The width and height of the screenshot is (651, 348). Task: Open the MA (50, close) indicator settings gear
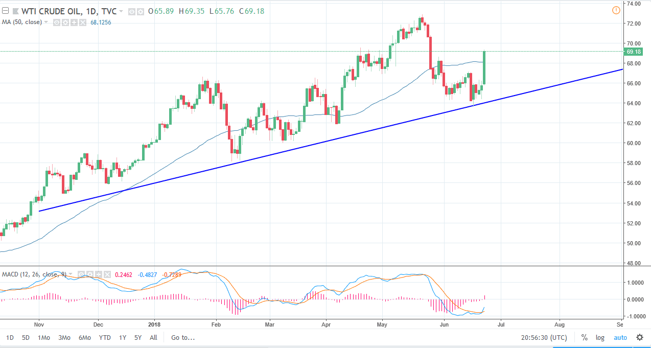pyautogui.click(x=65, y=22)
